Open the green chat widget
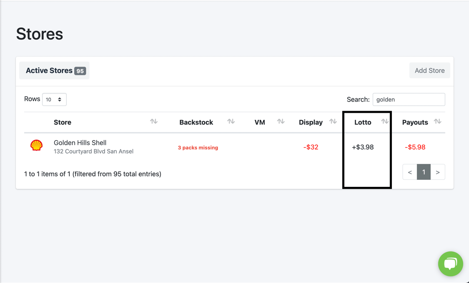The height and width of the screenshot is (283, 469). (x=450, y=264)
